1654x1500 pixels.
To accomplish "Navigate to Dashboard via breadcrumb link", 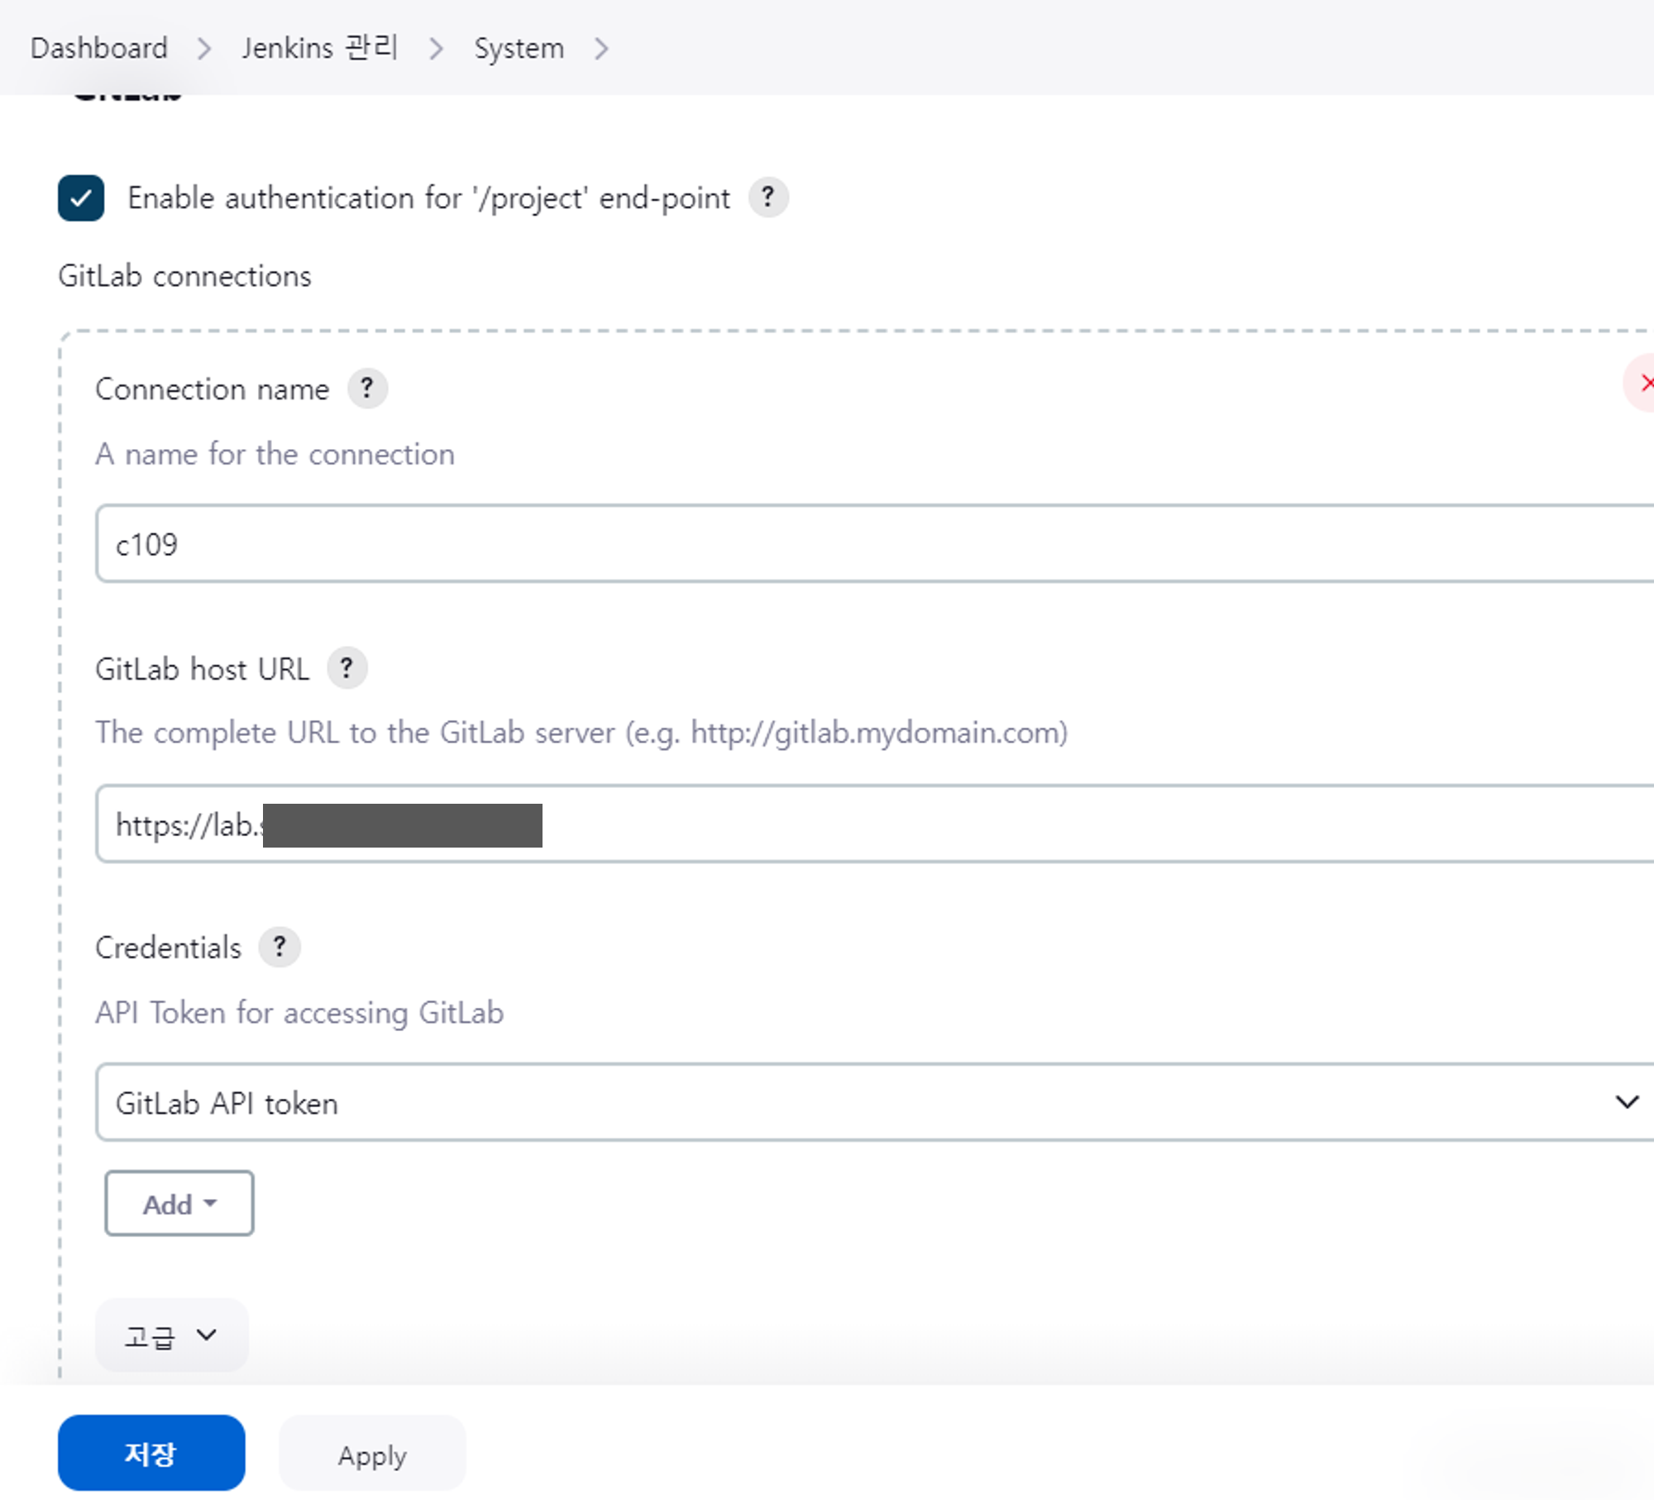I will point(98,47).
